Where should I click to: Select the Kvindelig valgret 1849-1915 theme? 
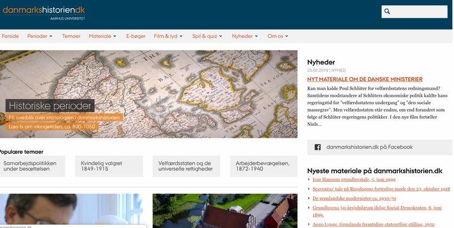pos(109,166)
